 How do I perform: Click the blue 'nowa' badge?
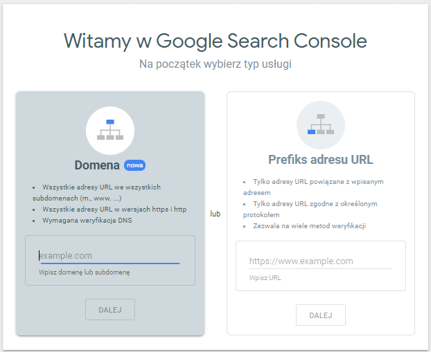(134, 165)
